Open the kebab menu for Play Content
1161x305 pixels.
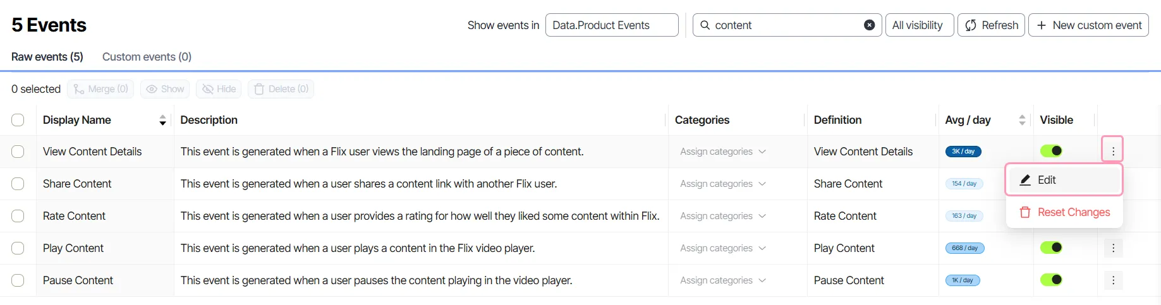point(1114,248)
